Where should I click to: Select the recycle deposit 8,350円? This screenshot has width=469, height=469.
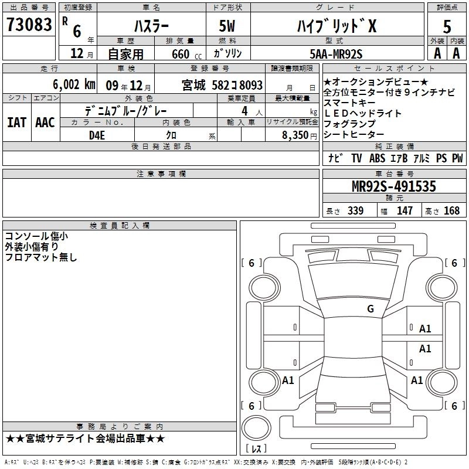pos(300,135)
